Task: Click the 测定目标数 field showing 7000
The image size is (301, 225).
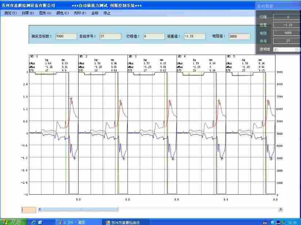Action: pos(66,37)
